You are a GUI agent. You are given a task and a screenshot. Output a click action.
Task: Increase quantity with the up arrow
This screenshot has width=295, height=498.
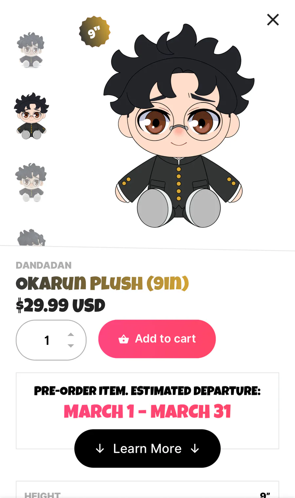tap(71, 334)
